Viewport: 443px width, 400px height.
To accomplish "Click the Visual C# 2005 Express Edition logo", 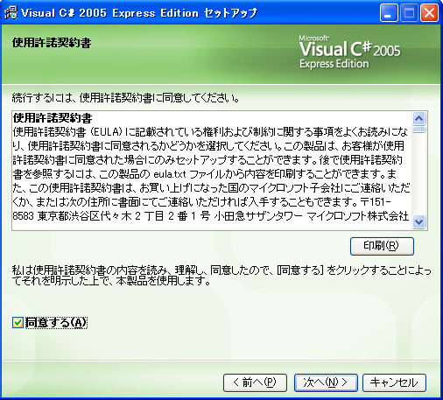I will tap(349, 53).
